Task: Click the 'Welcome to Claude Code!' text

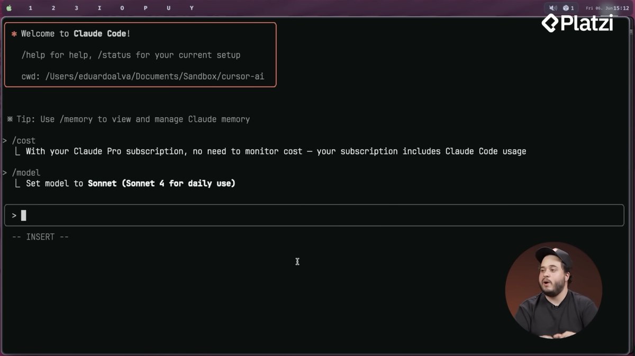Action: coord(76,34)
